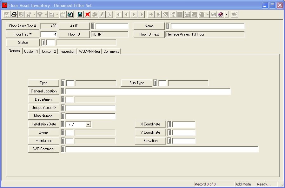Click the lightning bolt toolbar icon
Image resolution: width=285 pixels, height=188 pixels.
pos(158,15)
